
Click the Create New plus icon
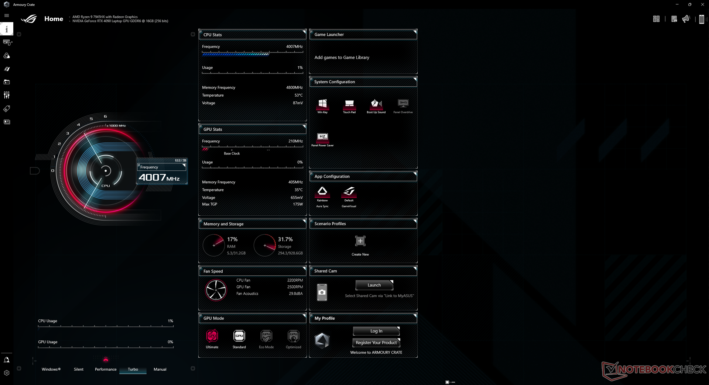coord(360,241)
